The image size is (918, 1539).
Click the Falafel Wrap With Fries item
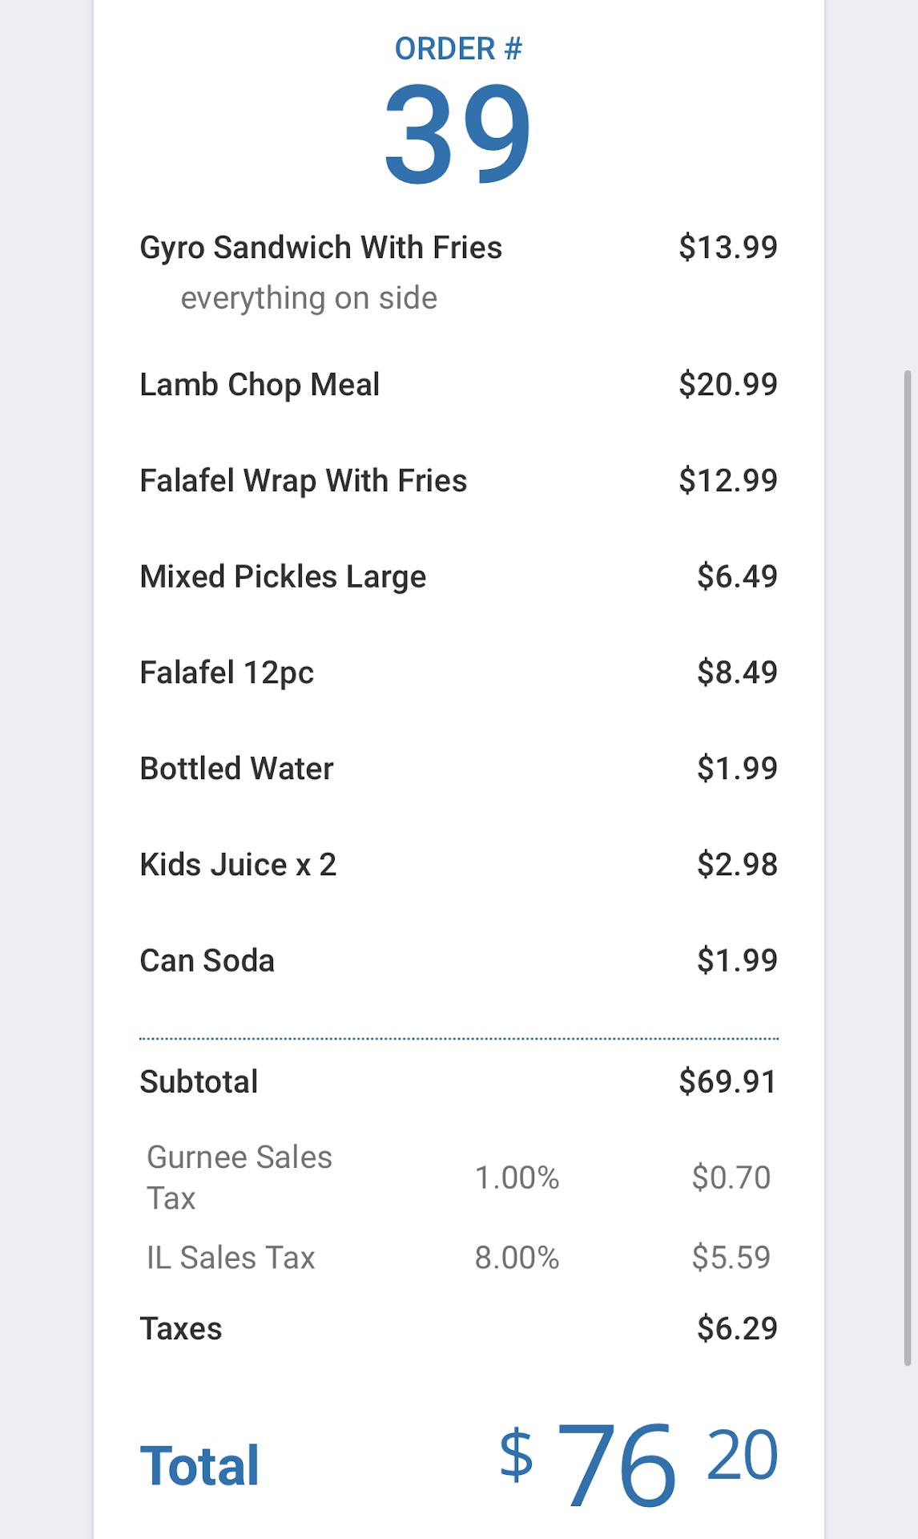[303, 481]
